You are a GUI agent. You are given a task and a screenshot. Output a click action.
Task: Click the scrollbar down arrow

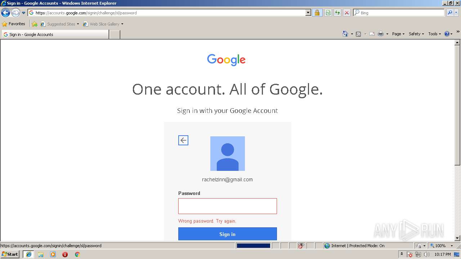[x=457, y=238]
